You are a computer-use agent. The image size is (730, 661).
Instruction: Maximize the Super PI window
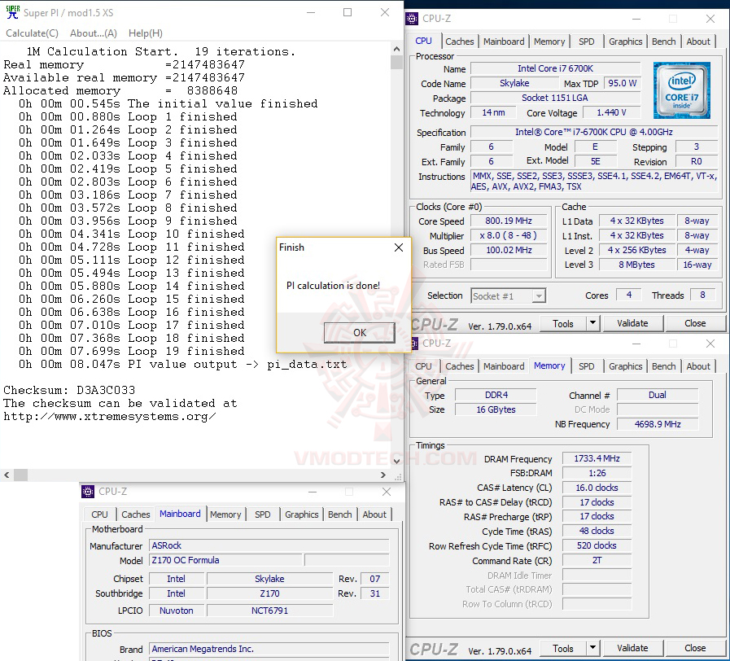pyautogui.click(x=348, y=12)
